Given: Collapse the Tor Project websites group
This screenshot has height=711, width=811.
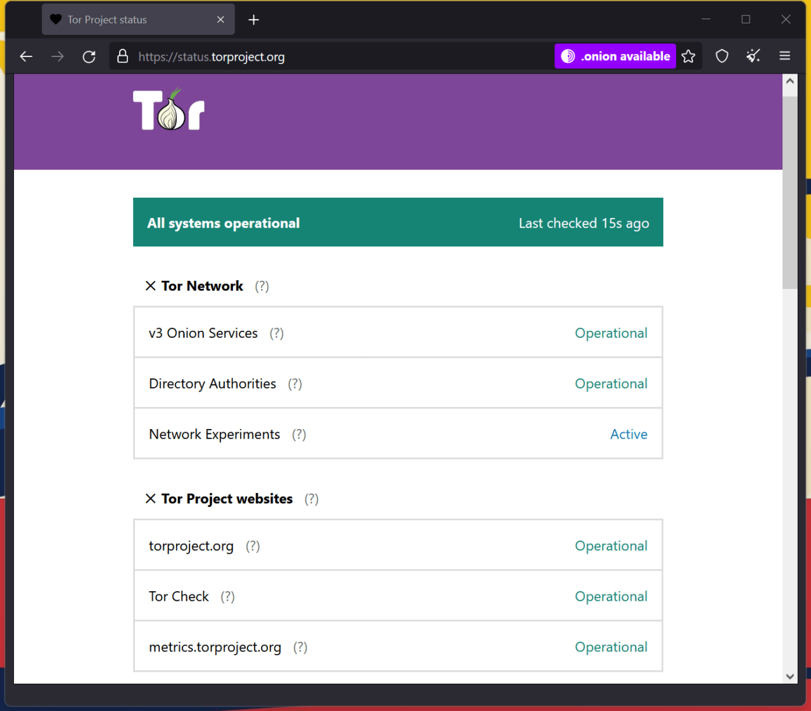Looking at the screenshot, I should tap(150, 499).
